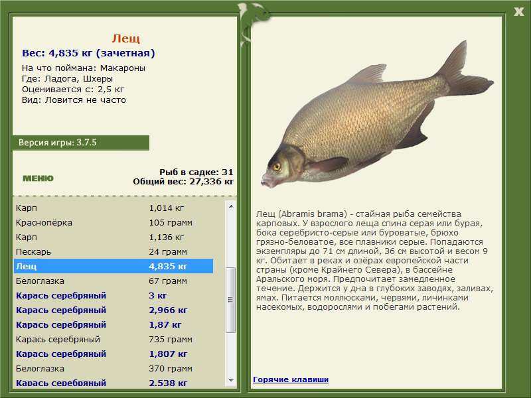The image size is (531, 398).
Task: Select the Карп 1,136 кг entry
Action: point(114,237)
